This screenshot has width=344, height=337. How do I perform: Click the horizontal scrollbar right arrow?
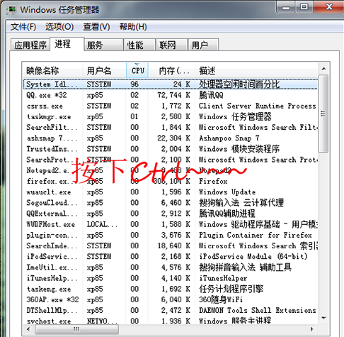[x=312, y=329]
